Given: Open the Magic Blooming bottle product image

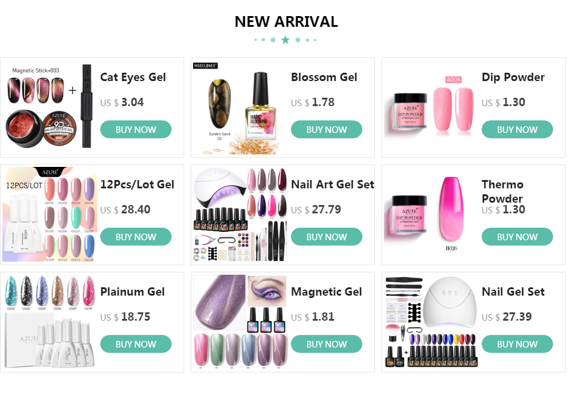Looking at the screenshot, I should [240, 107].
